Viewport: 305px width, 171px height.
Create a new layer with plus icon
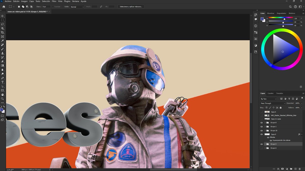pyautogui.click(x=295, y=169)
